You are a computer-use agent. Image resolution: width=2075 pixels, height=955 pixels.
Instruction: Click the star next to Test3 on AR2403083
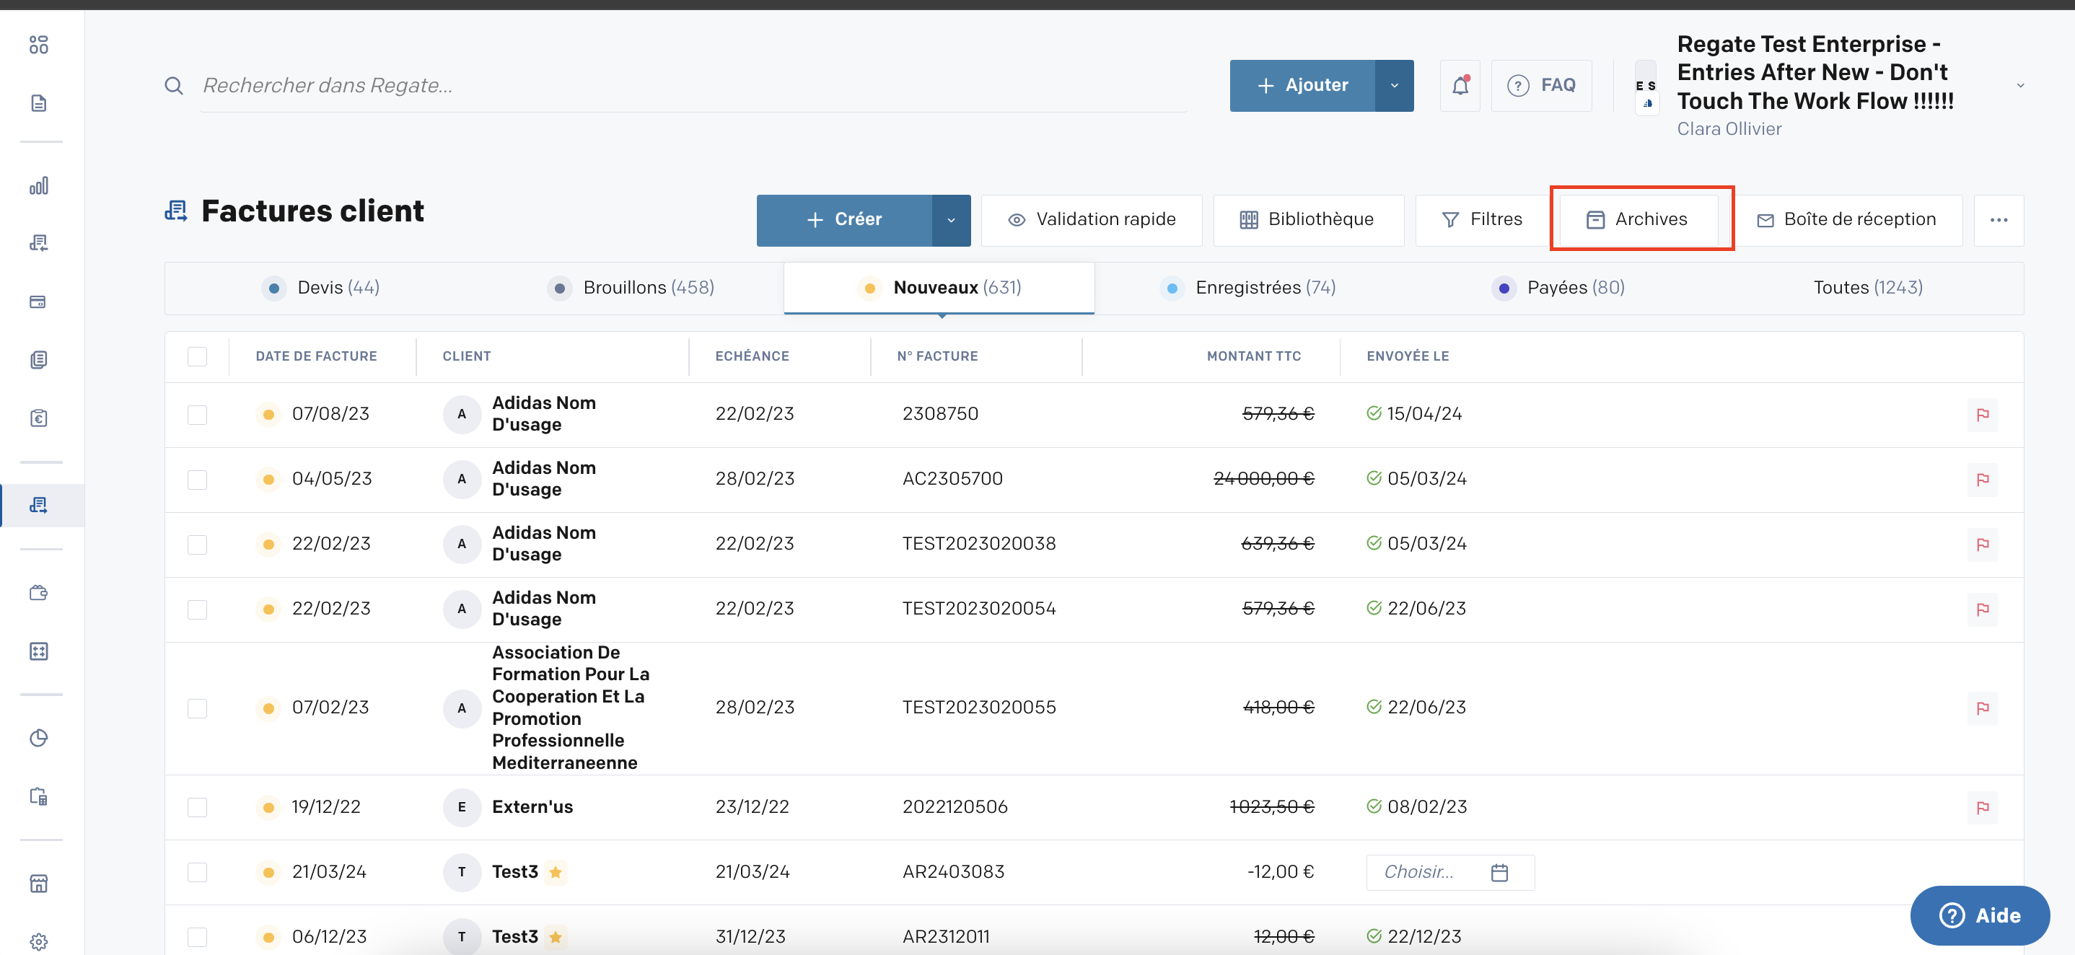tap(555, 872)
